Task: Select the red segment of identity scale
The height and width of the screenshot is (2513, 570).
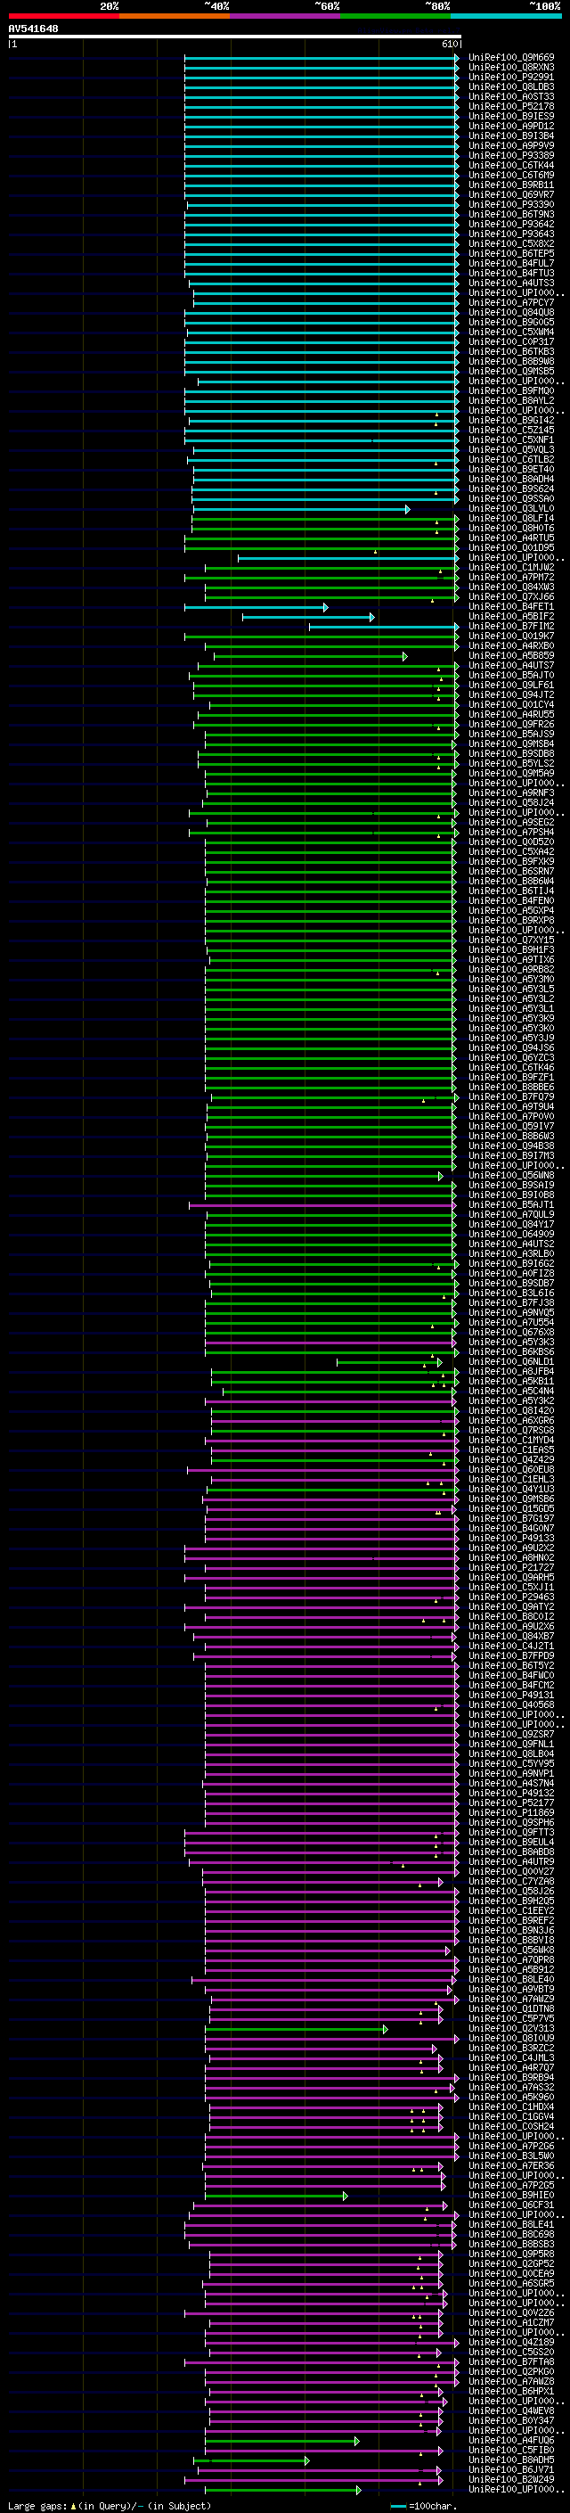Action: click(63, 16)
